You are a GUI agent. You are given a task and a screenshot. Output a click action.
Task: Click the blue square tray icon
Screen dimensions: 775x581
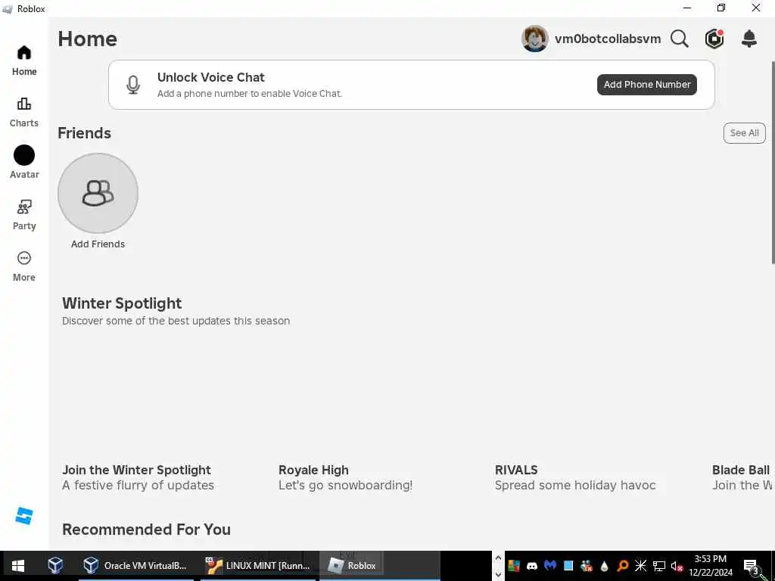point(568,566)
